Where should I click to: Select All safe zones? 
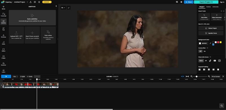(206, 61)
